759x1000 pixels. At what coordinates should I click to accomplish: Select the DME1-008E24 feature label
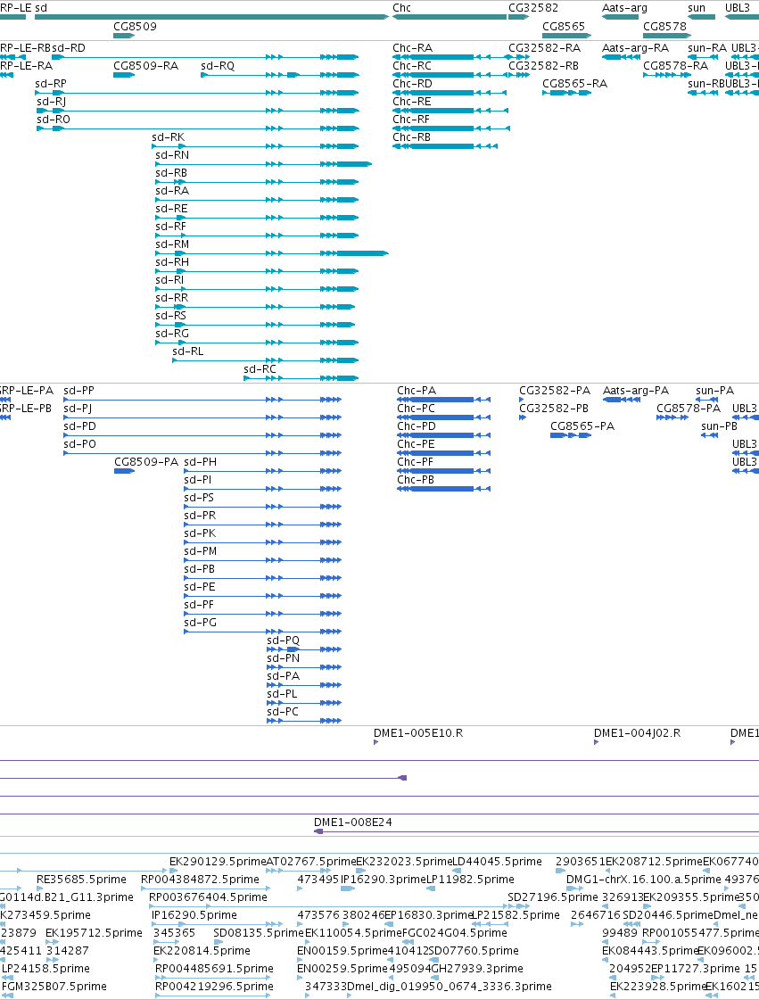click(x=352, y=822)
